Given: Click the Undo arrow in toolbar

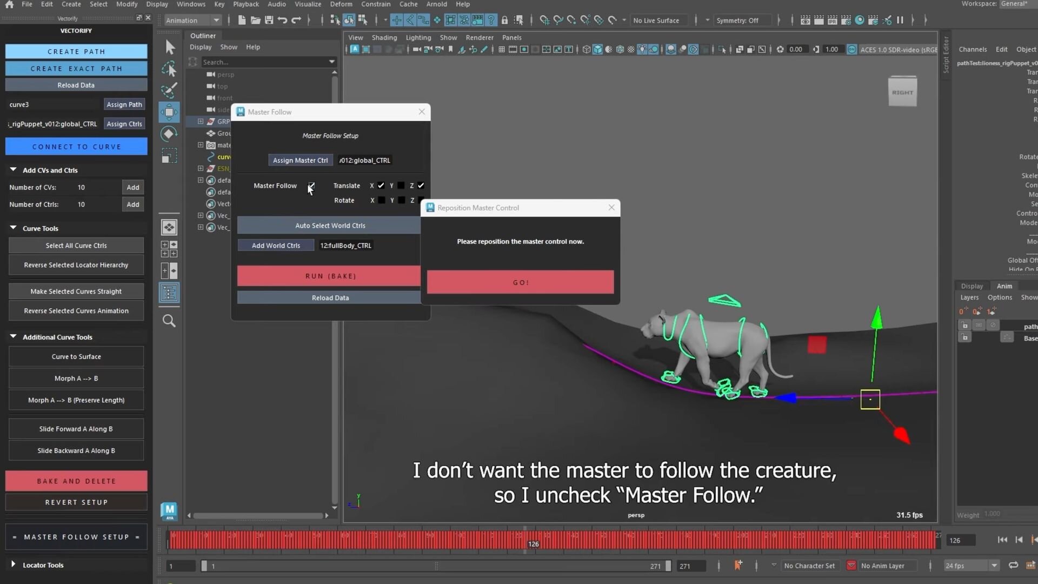Looking at the screenshot, I should [282, 21].
